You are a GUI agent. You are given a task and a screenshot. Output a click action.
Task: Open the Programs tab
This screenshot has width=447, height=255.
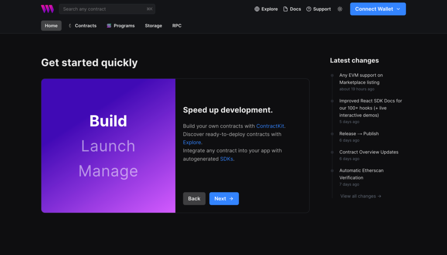coord(120,26)
